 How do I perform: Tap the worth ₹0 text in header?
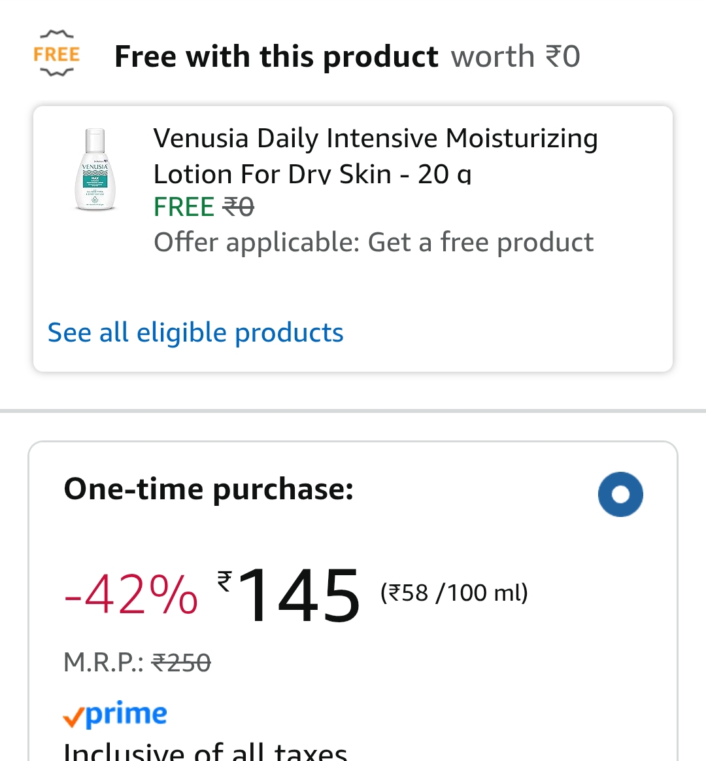[515, 56]
